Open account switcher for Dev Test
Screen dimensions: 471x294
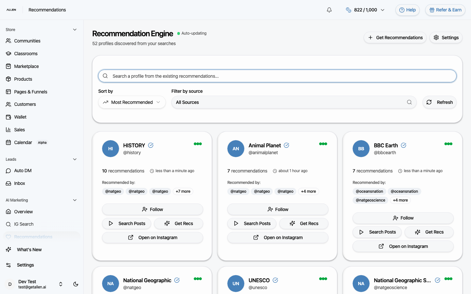click(61, 284)
